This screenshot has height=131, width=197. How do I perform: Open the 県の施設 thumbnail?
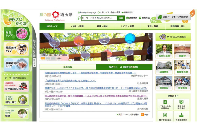[164, 83]
